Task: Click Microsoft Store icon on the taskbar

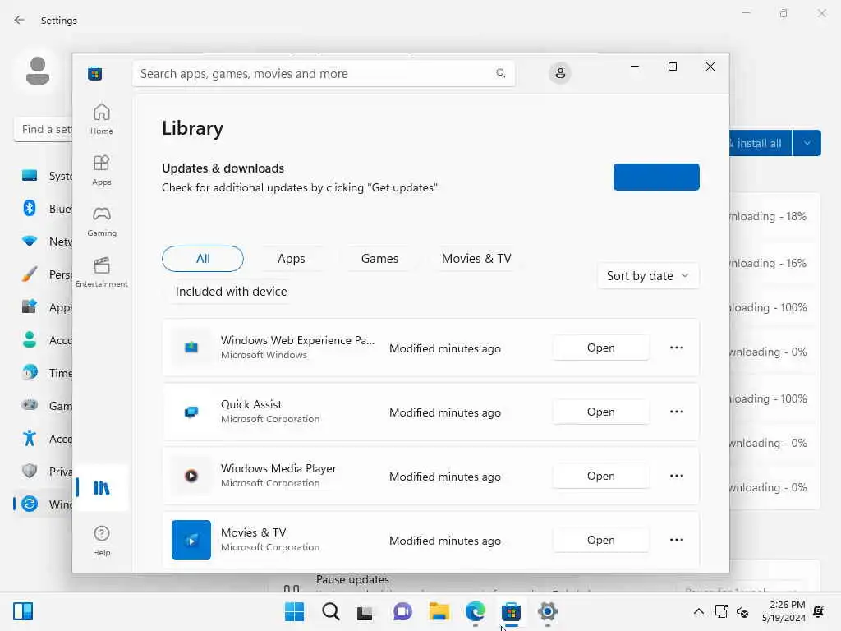Action: point(511,611)
